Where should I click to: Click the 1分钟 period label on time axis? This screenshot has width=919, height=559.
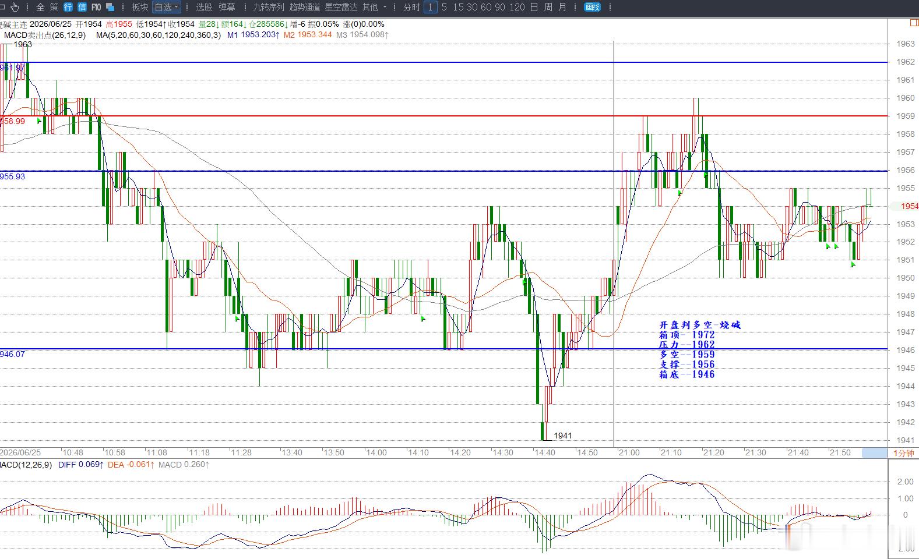[x=904, y=453]
